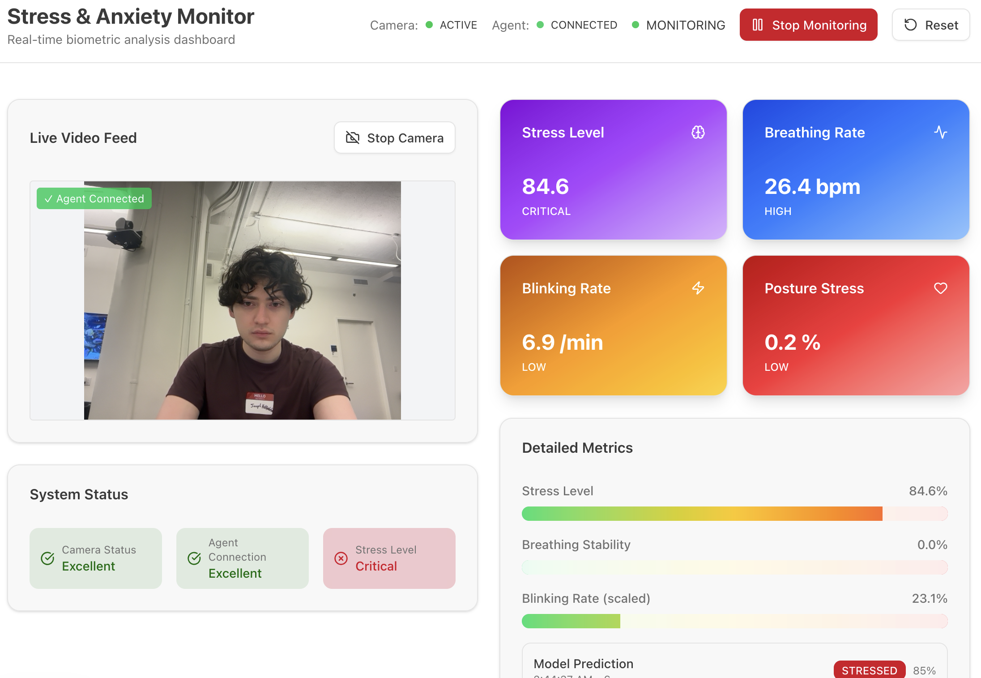Click the crossed-out camera icon
This screenshot has width=981, height=678.
click(x=353, y=138)
